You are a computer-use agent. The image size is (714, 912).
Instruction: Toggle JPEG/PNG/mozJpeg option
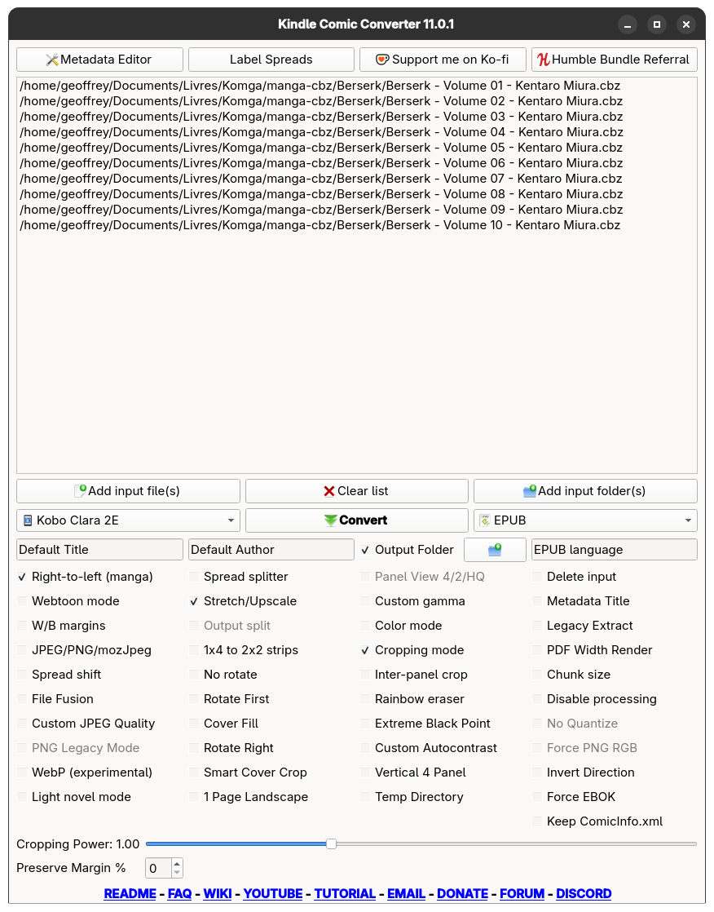(x=22, y=649)
